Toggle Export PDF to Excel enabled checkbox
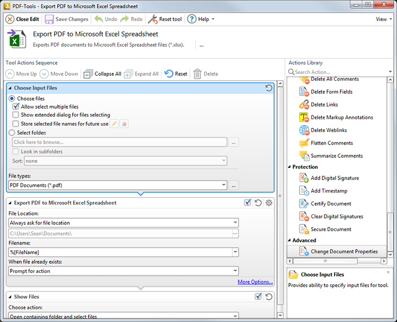The image size is (397, 322). click(247, 203)
